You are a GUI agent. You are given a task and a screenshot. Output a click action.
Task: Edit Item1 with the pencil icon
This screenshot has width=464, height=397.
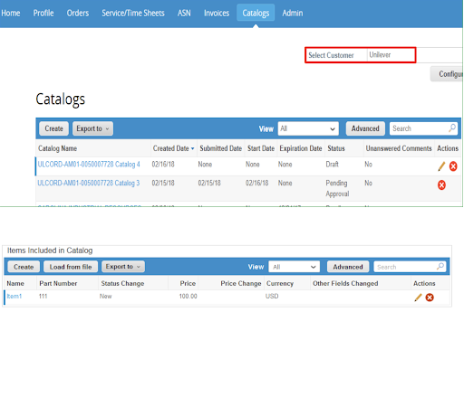point(418,298)
